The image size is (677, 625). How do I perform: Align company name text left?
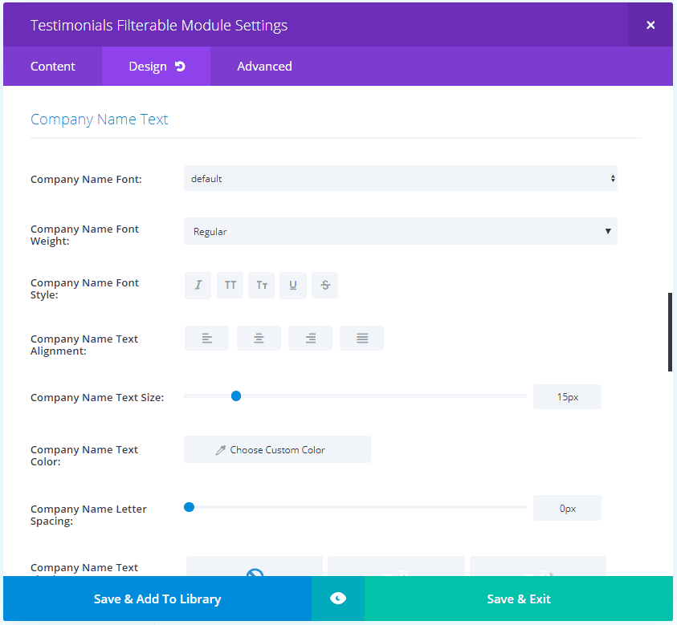(x=206, y=339)
